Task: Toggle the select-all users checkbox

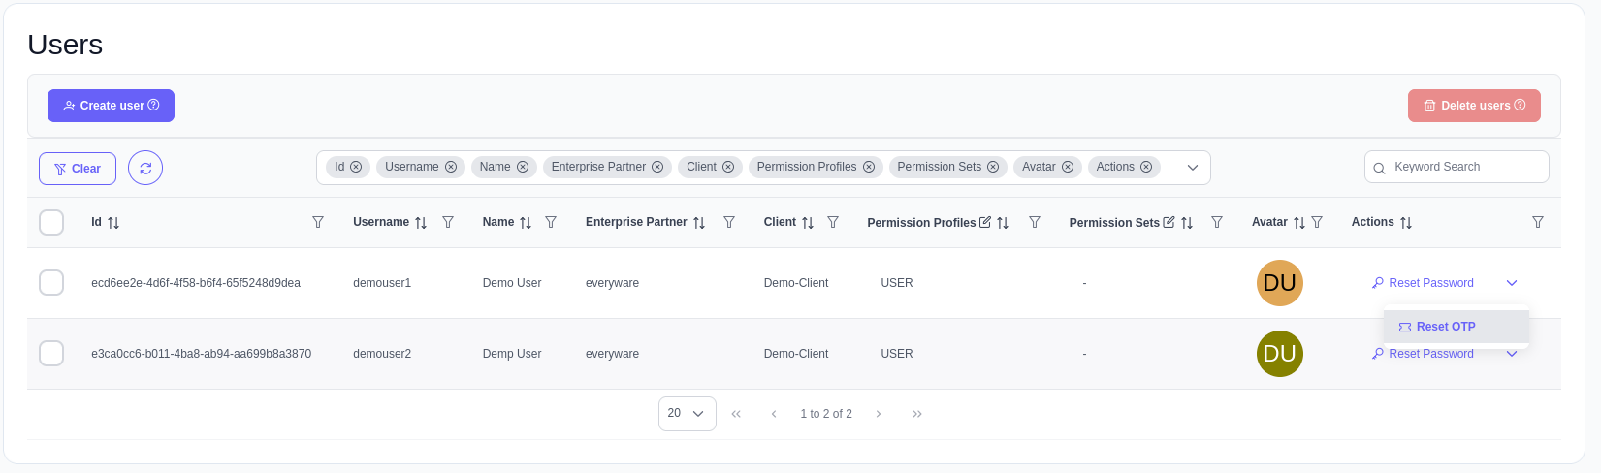Action: 51,222
